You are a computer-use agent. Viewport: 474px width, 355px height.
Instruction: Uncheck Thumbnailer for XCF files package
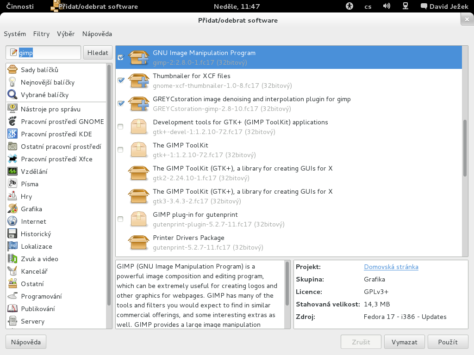[121, 80]
